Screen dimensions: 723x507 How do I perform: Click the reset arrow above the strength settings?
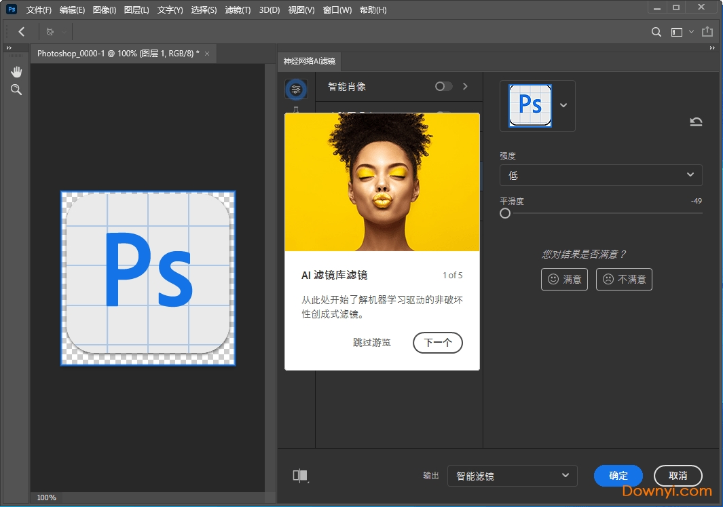696,121
